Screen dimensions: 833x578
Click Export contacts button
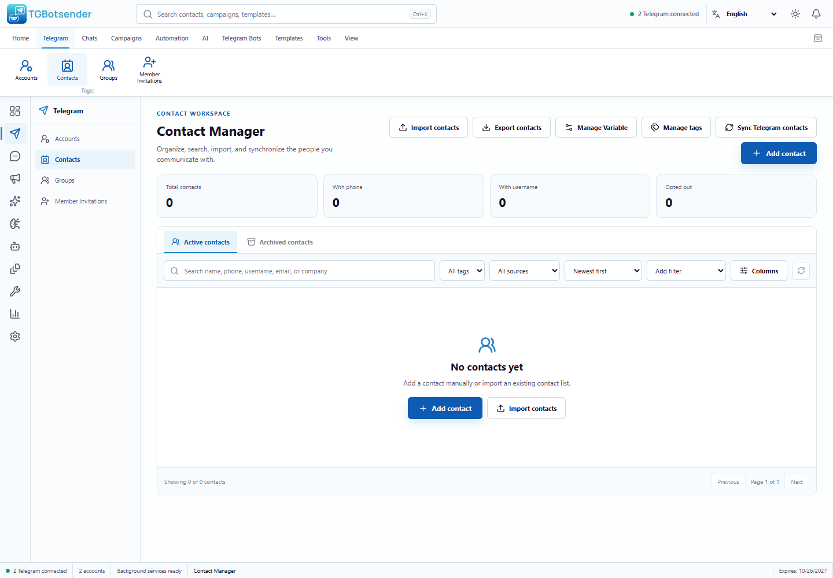[x=512, y=127]
